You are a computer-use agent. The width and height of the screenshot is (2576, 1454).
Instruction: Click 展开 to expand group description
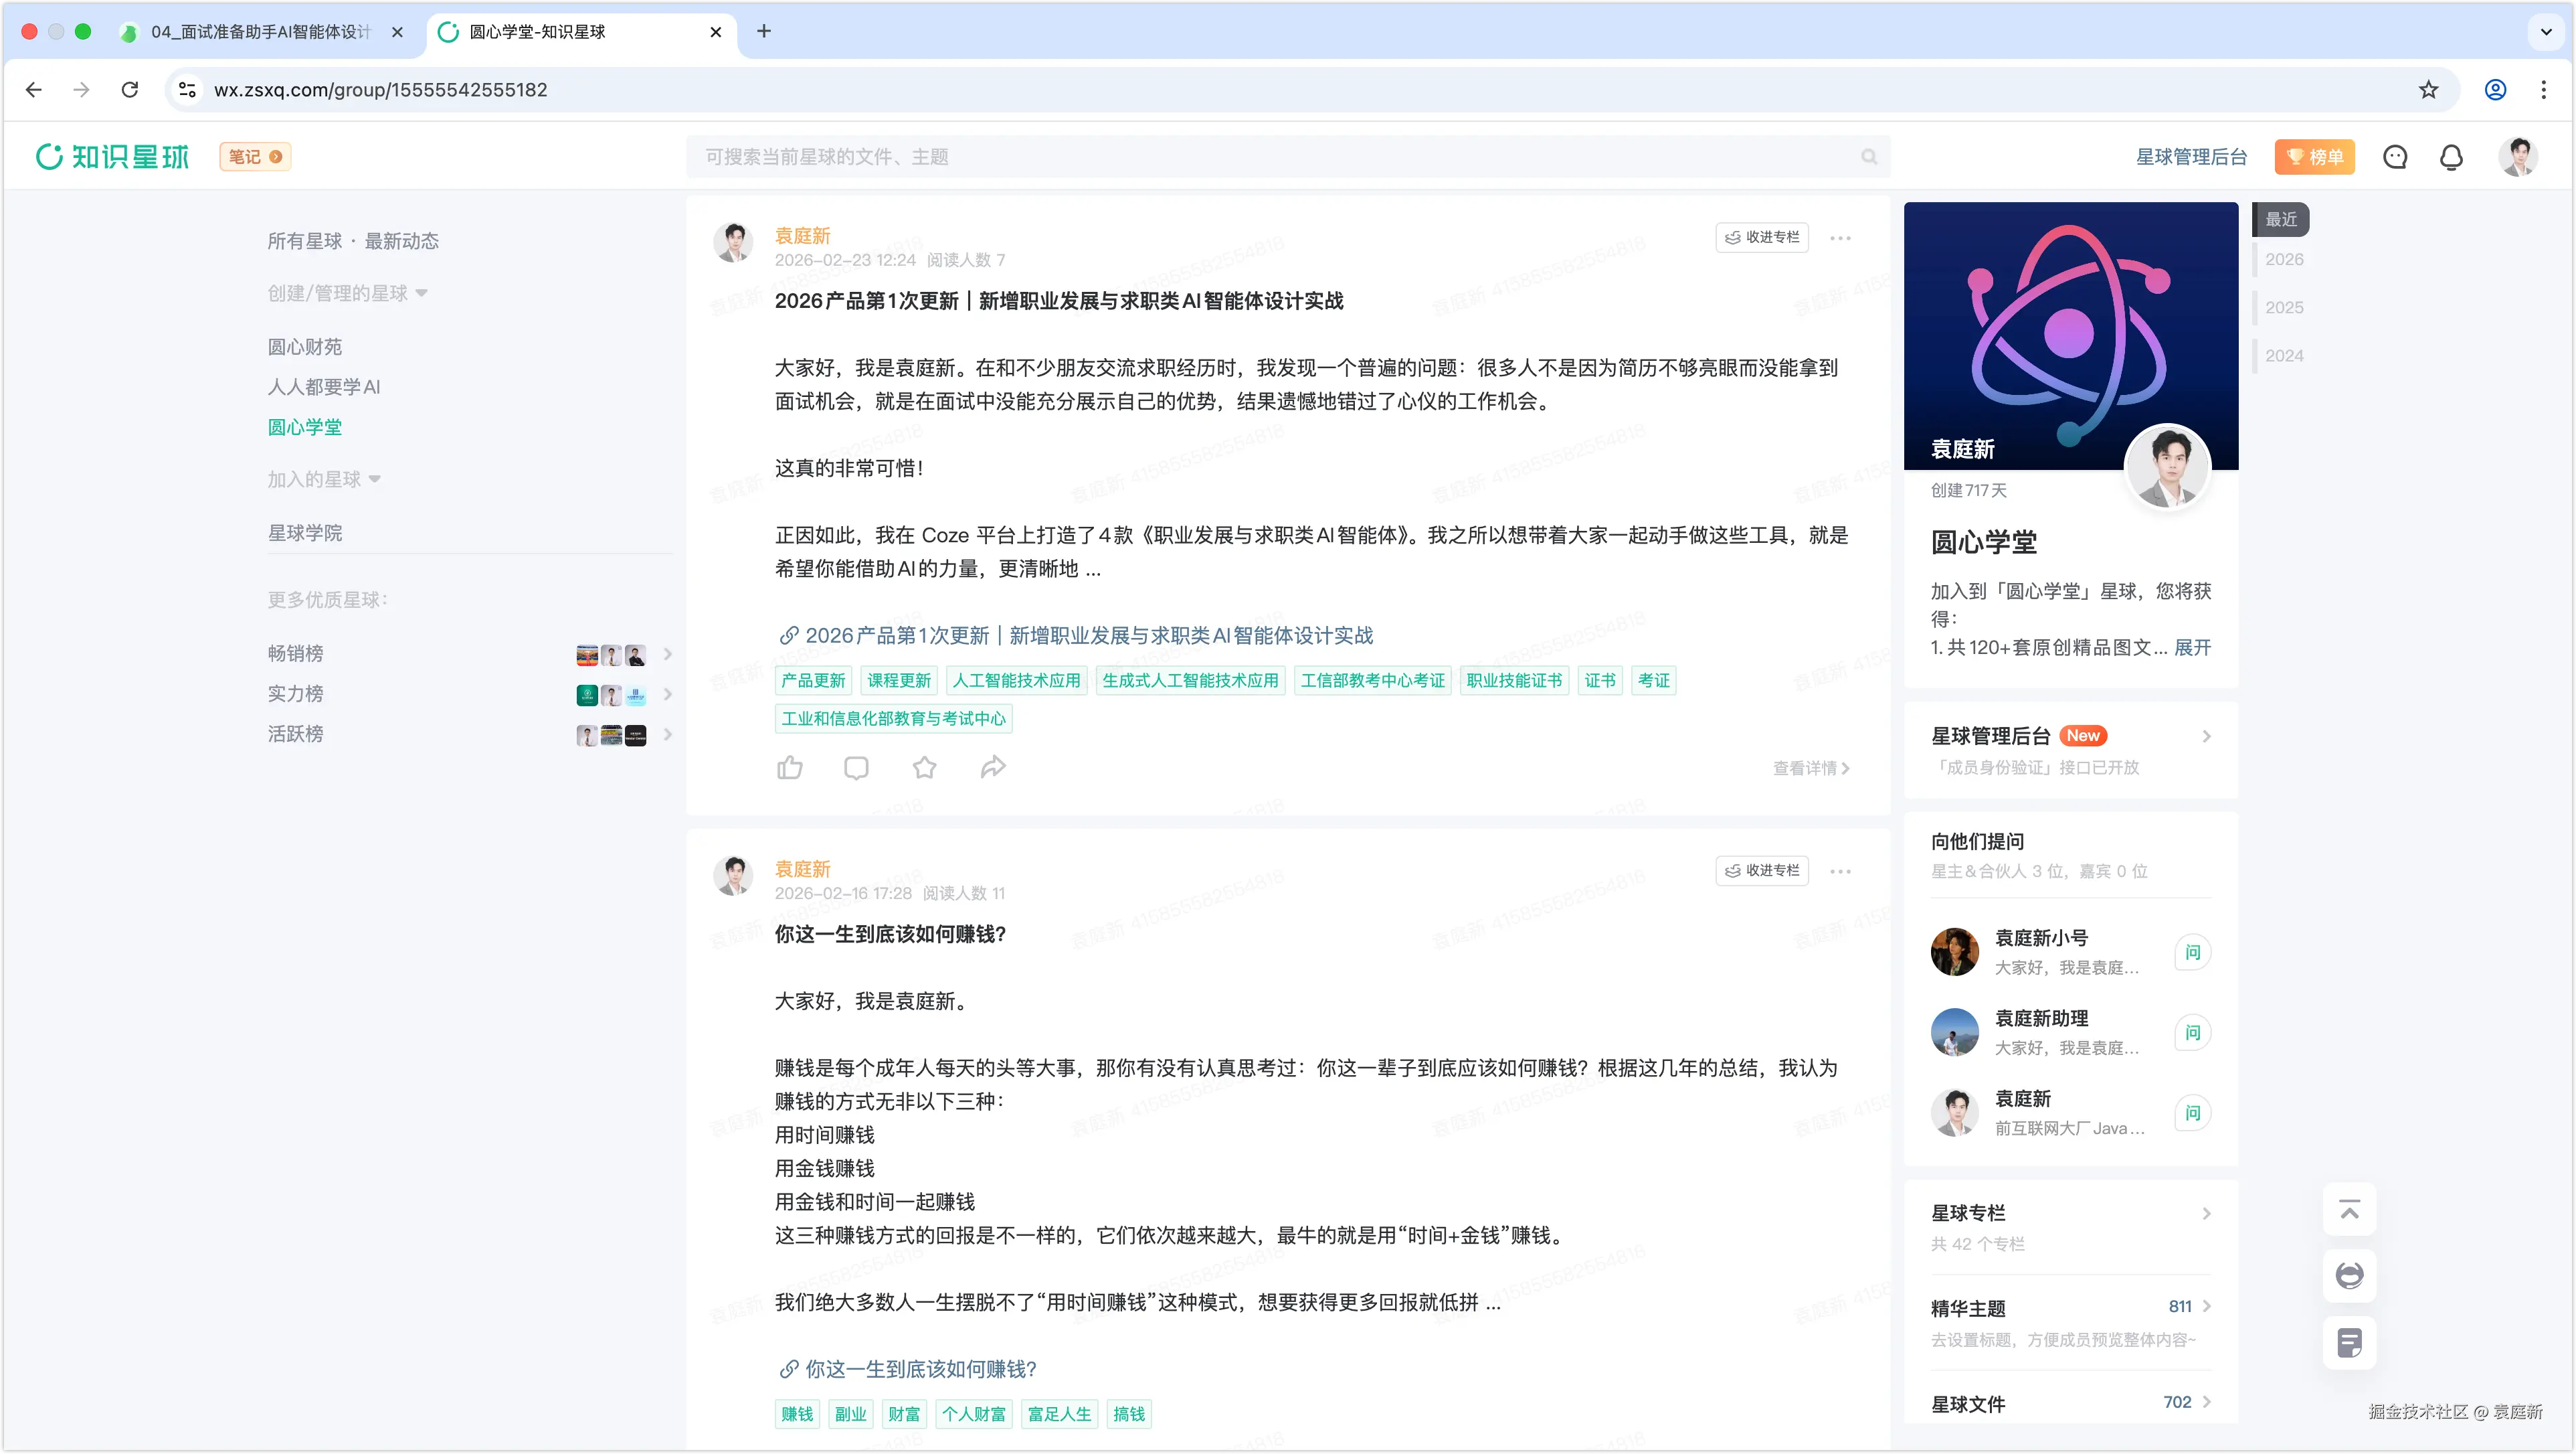[x=2192, y=647]
